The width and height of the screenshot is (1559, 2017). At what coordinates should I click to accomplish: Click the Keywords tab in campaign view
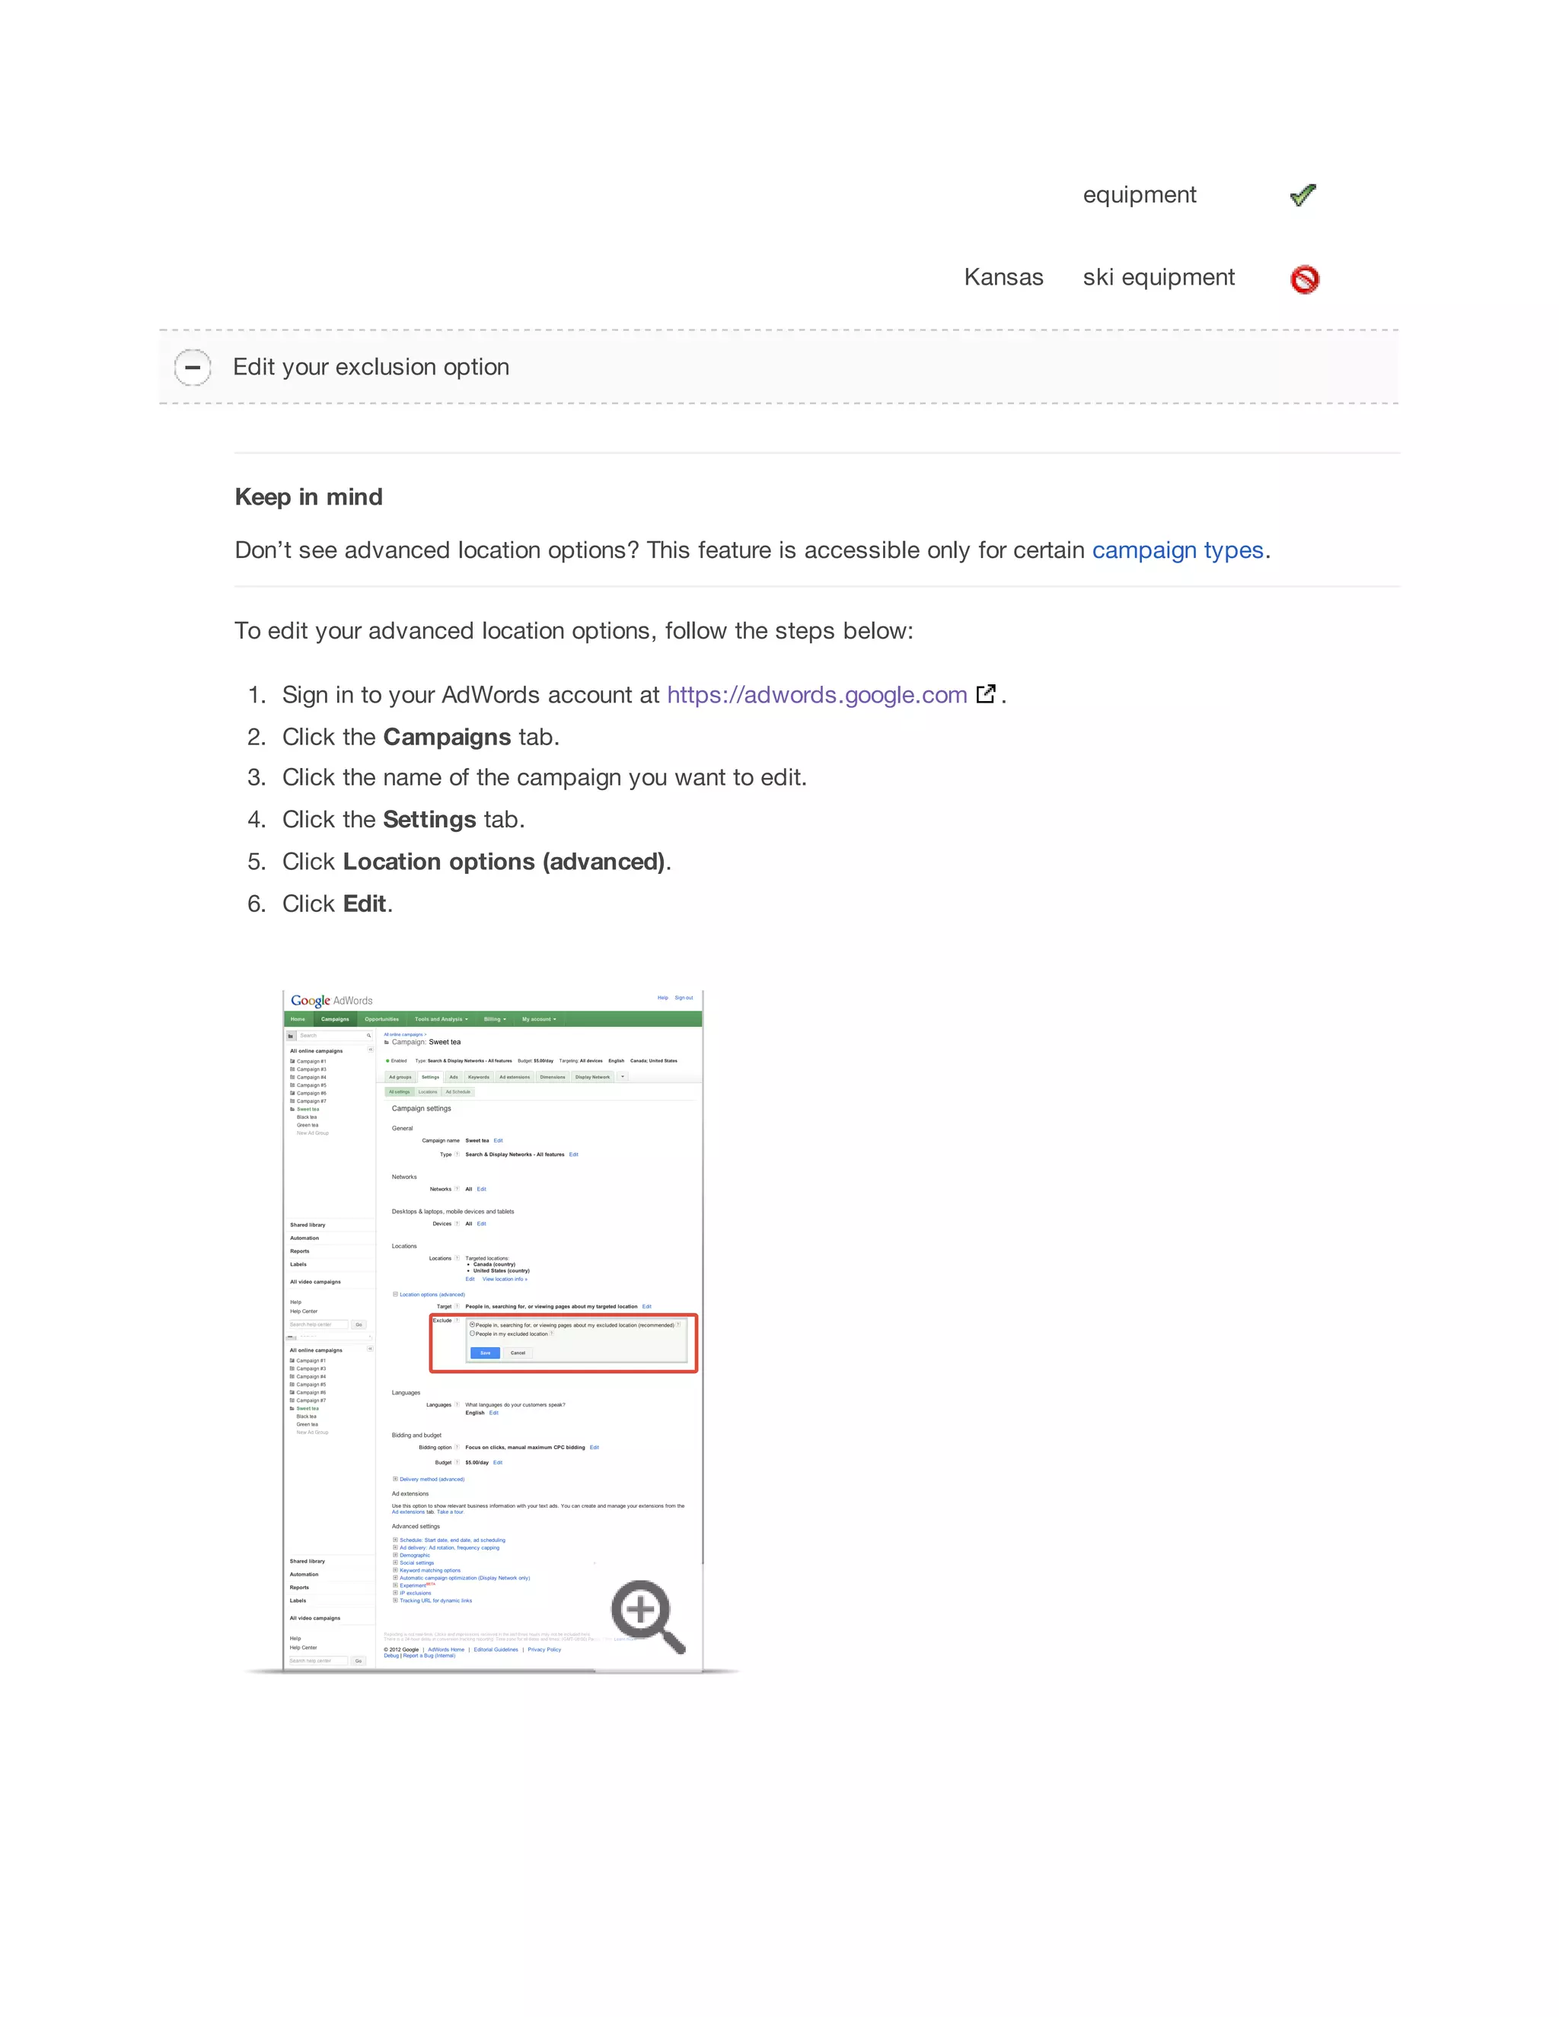(478, 1077)
